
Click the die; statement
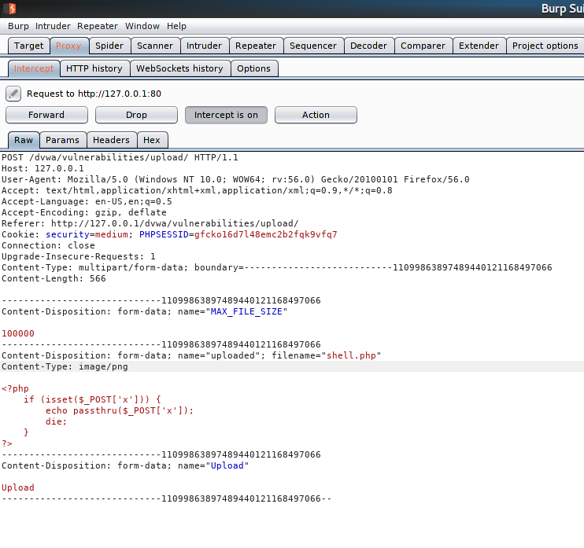pos(56,422)
